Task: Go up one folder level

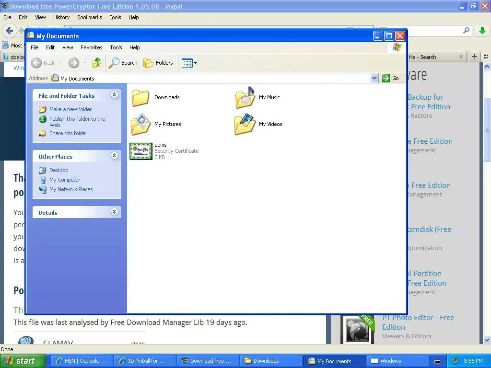Action: pyautogui.click(x=97, y=63)
